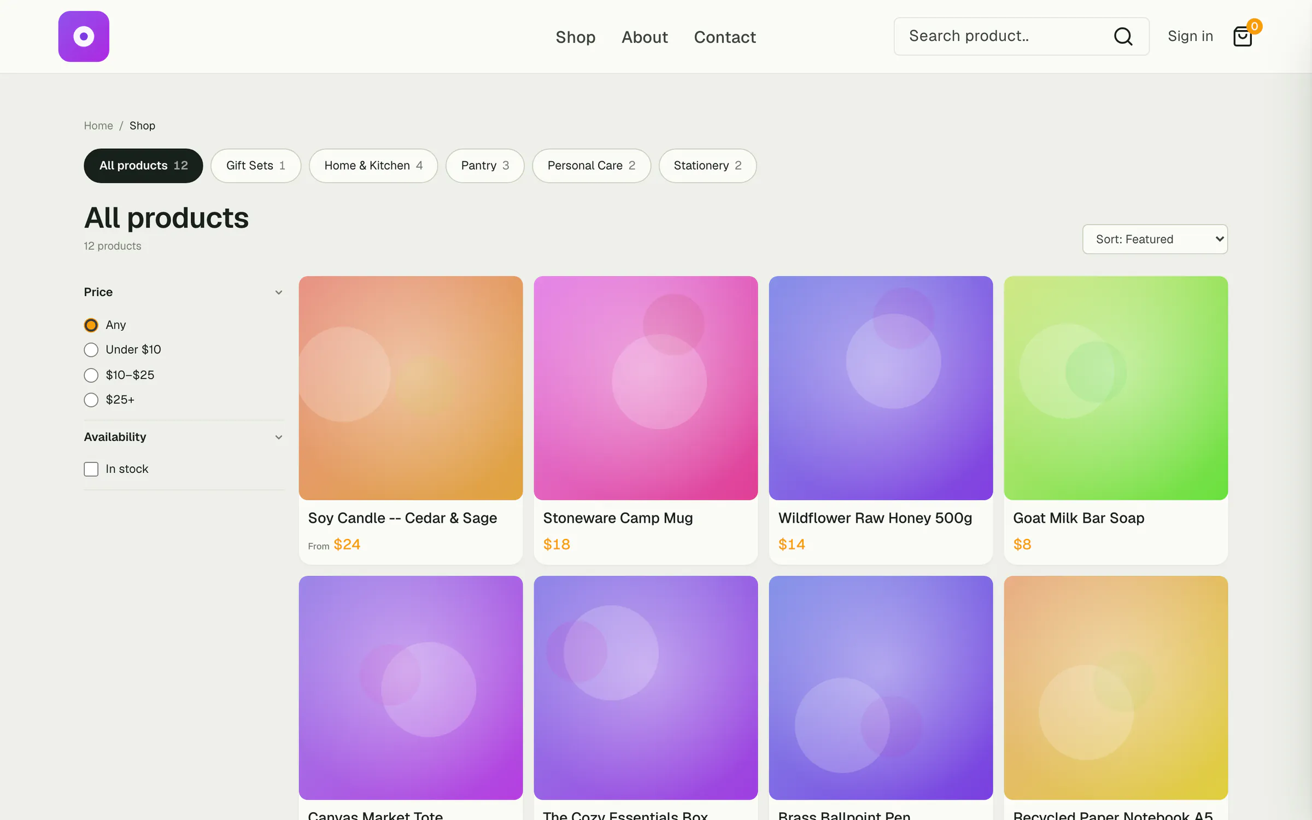Viewport: 1312px width, 820px height.
Task: Click the purple store logo
Action: click(84, 36)
